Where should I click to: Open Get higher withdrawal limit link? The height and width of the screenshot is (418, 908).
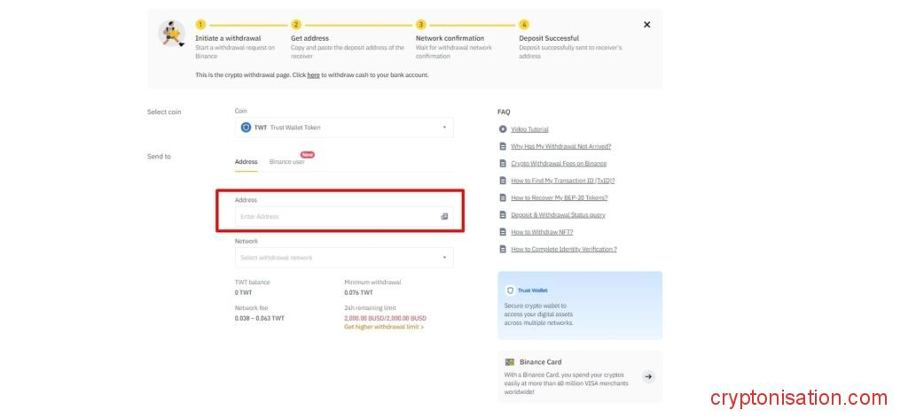click(384, 327)
